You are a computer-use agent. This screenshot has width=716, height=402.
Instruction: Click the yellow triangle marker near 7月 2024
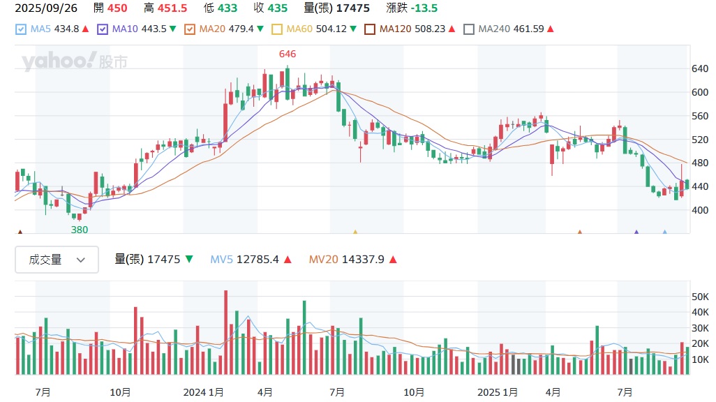pyautogui.click(x=355, y=232)
